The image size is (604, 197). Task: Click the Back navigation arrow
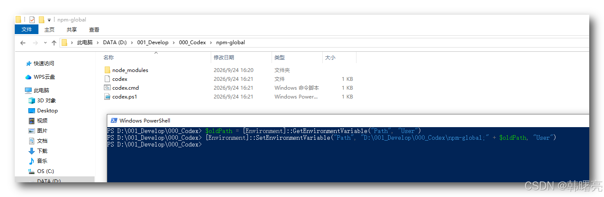click(23, 43)
